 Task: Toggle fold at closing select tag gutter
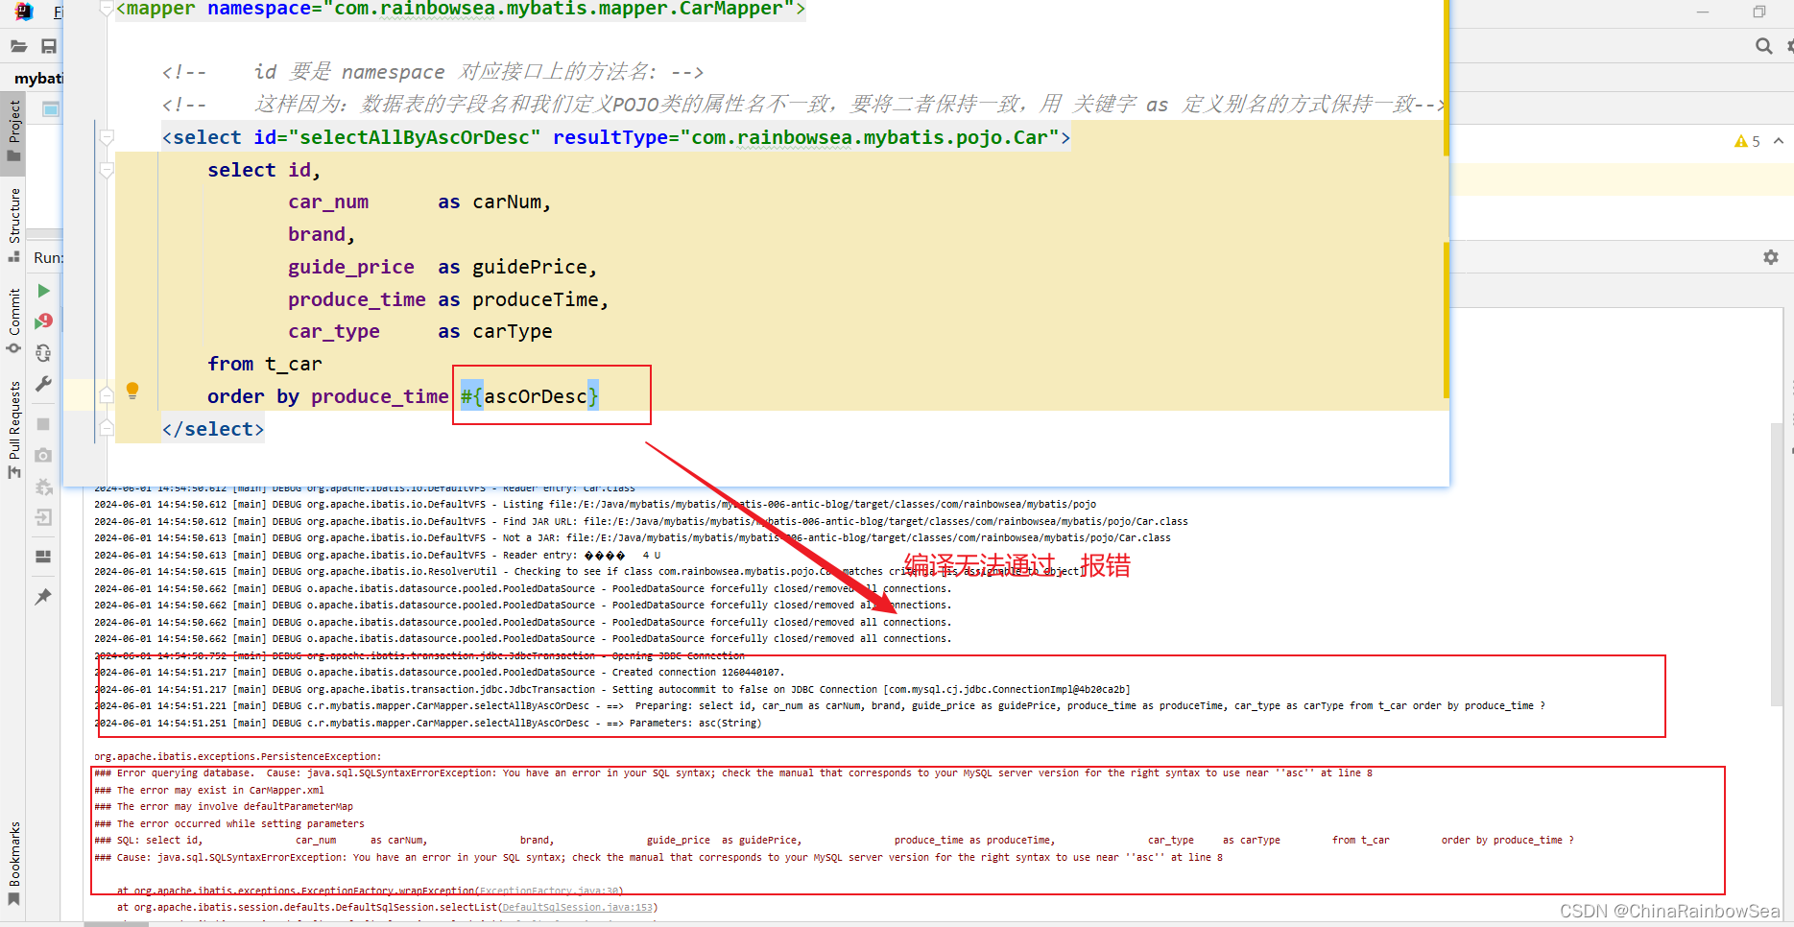pyautogui.click(x=107, y=428)
